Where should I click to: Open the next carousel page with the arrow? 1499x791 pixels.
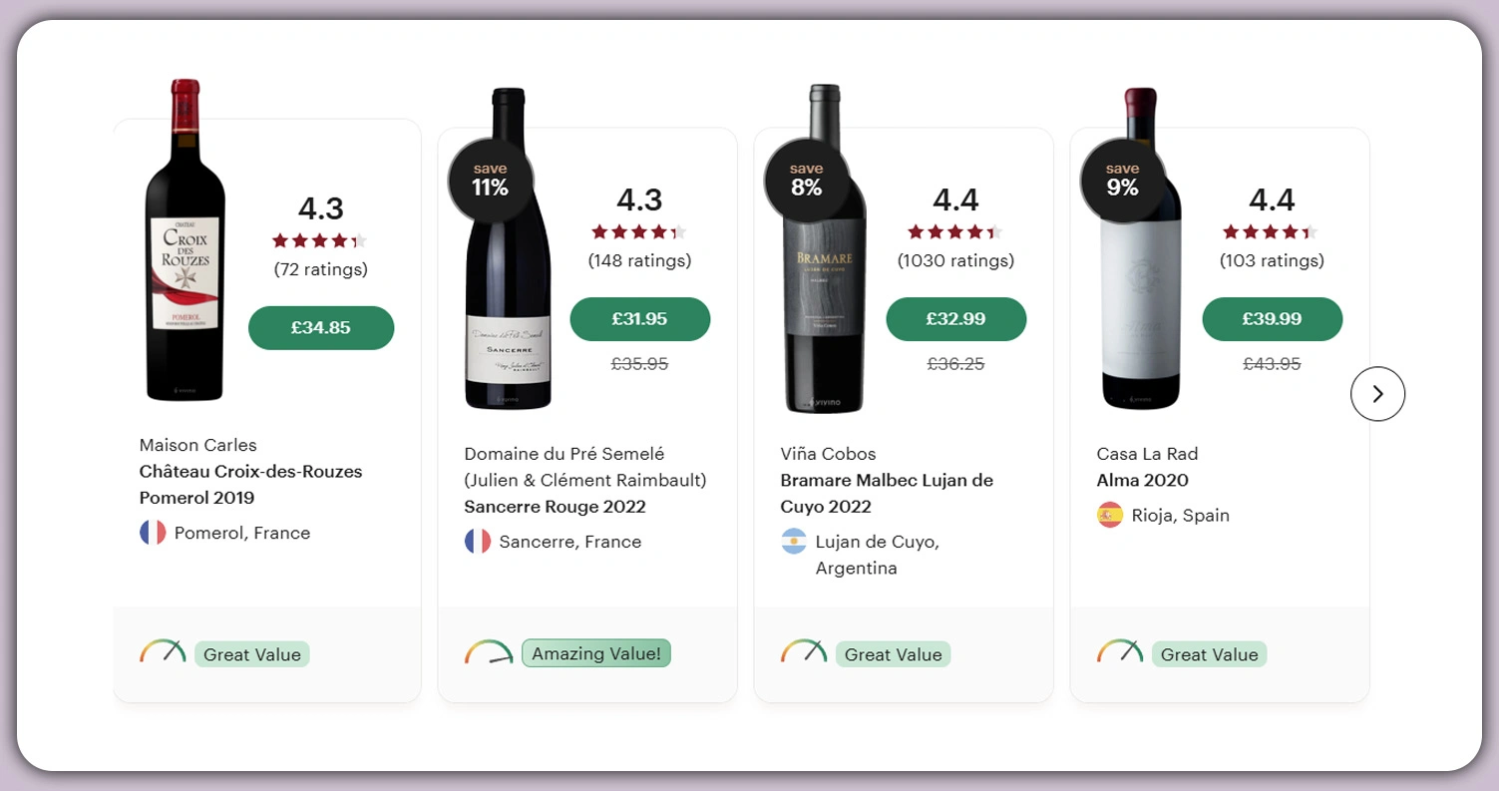[x=1377, y=394]
